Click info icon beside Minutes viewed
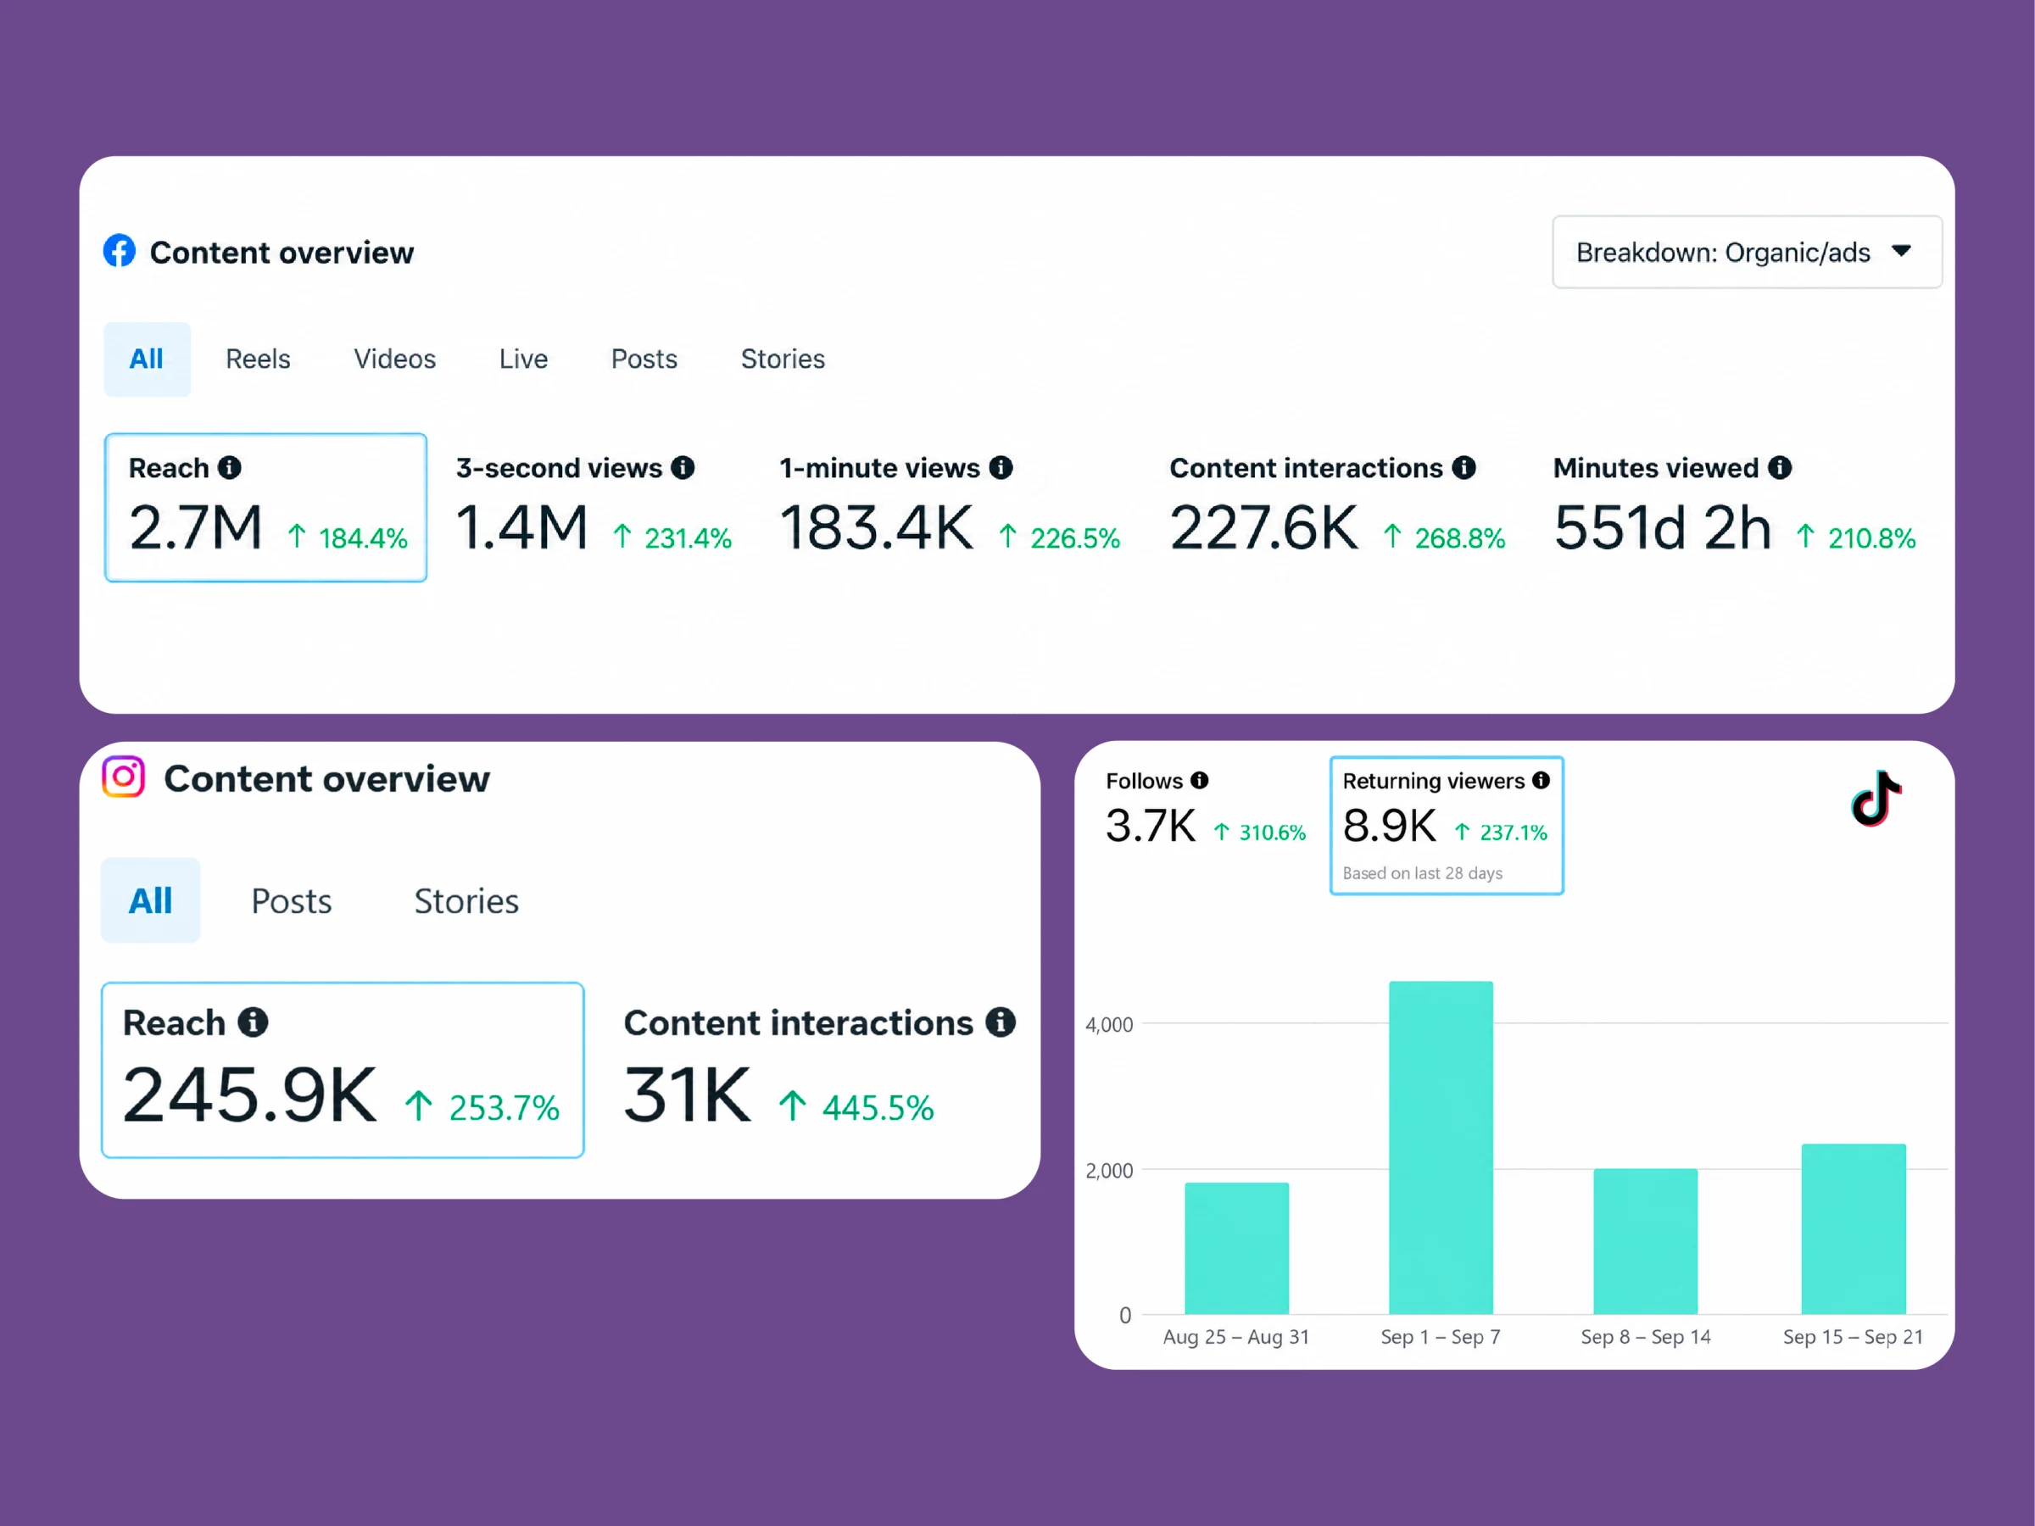 click(x=1780, y=467)
